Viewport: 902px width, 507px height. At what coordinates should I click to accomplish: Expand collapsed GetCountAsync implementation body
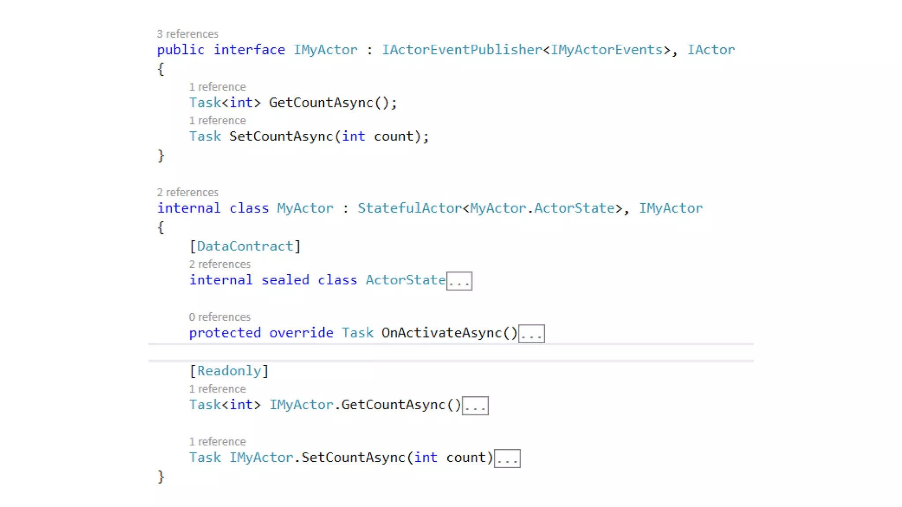click(x=475, y=406)
